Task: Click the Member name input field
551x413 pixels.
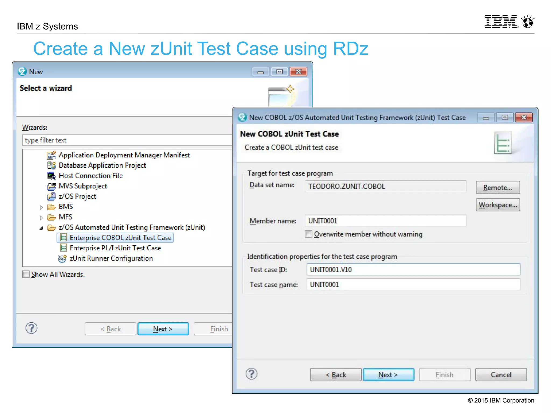Action: click(385, 221)
